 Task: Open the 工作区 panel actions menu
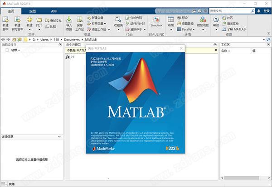[268, 45]
